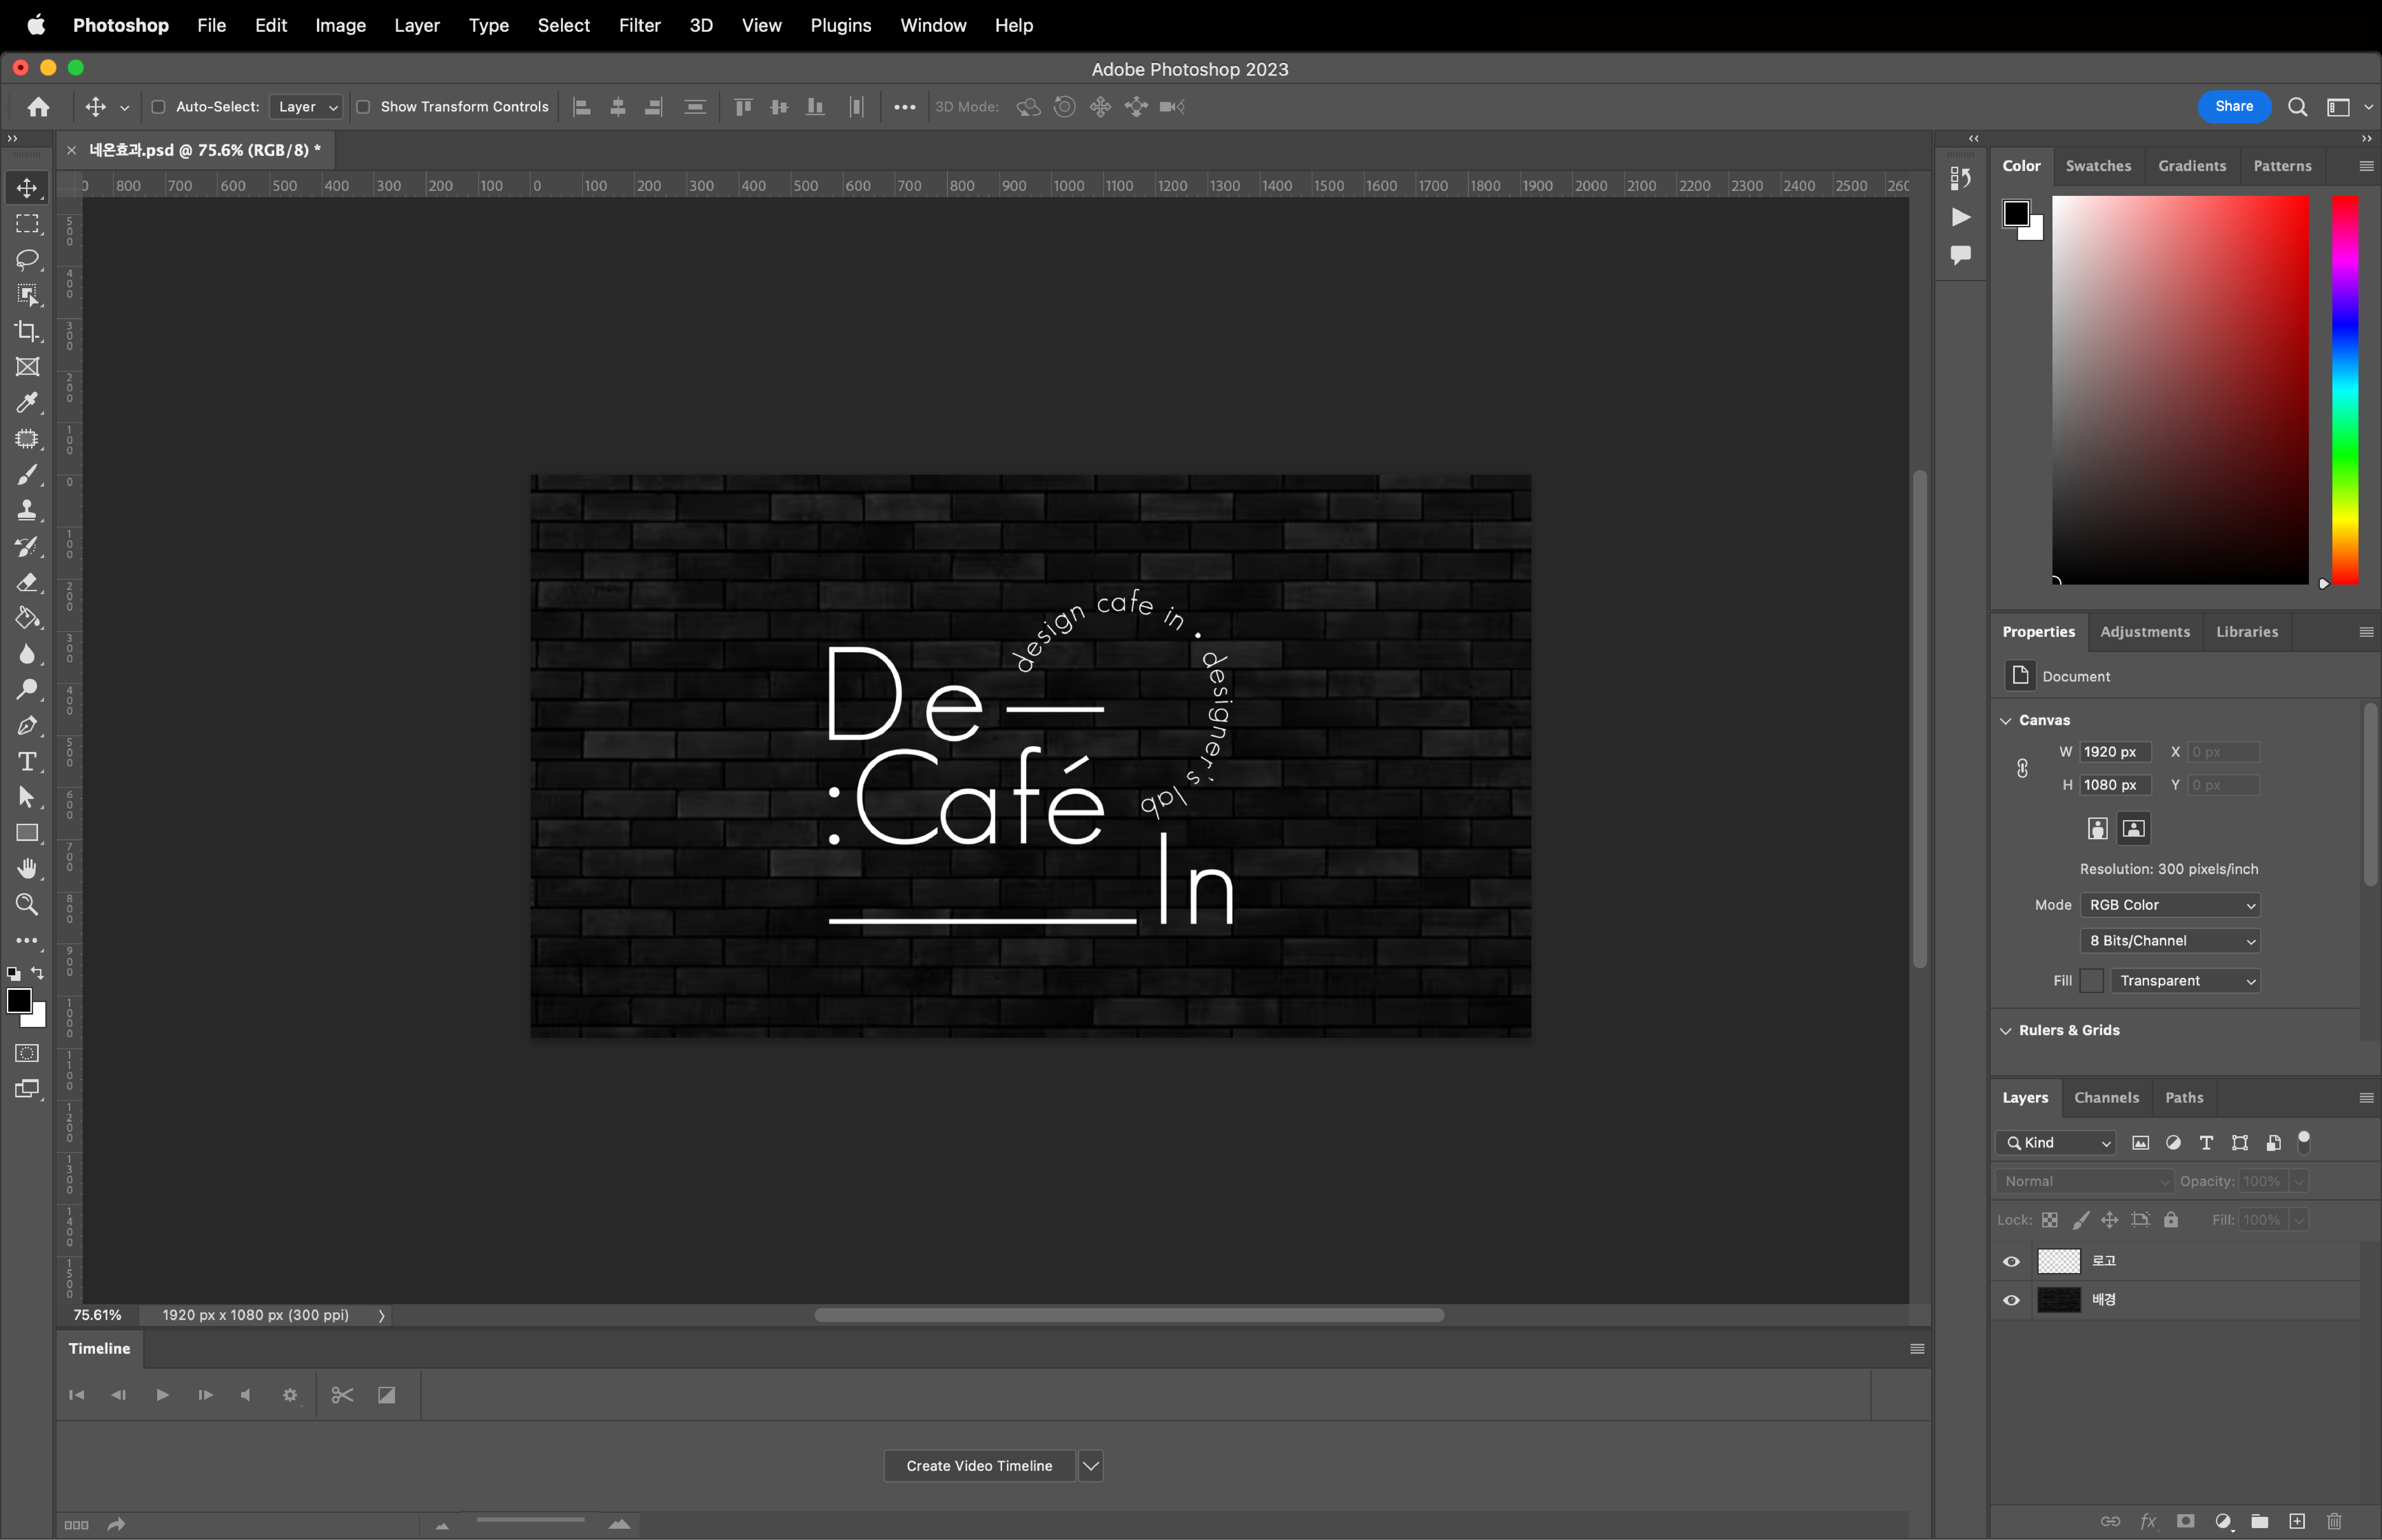Select the Horizontal Type tool
Image resolution: width=2382 pixels, height=1540 pixels.
[x=27, y=762]
